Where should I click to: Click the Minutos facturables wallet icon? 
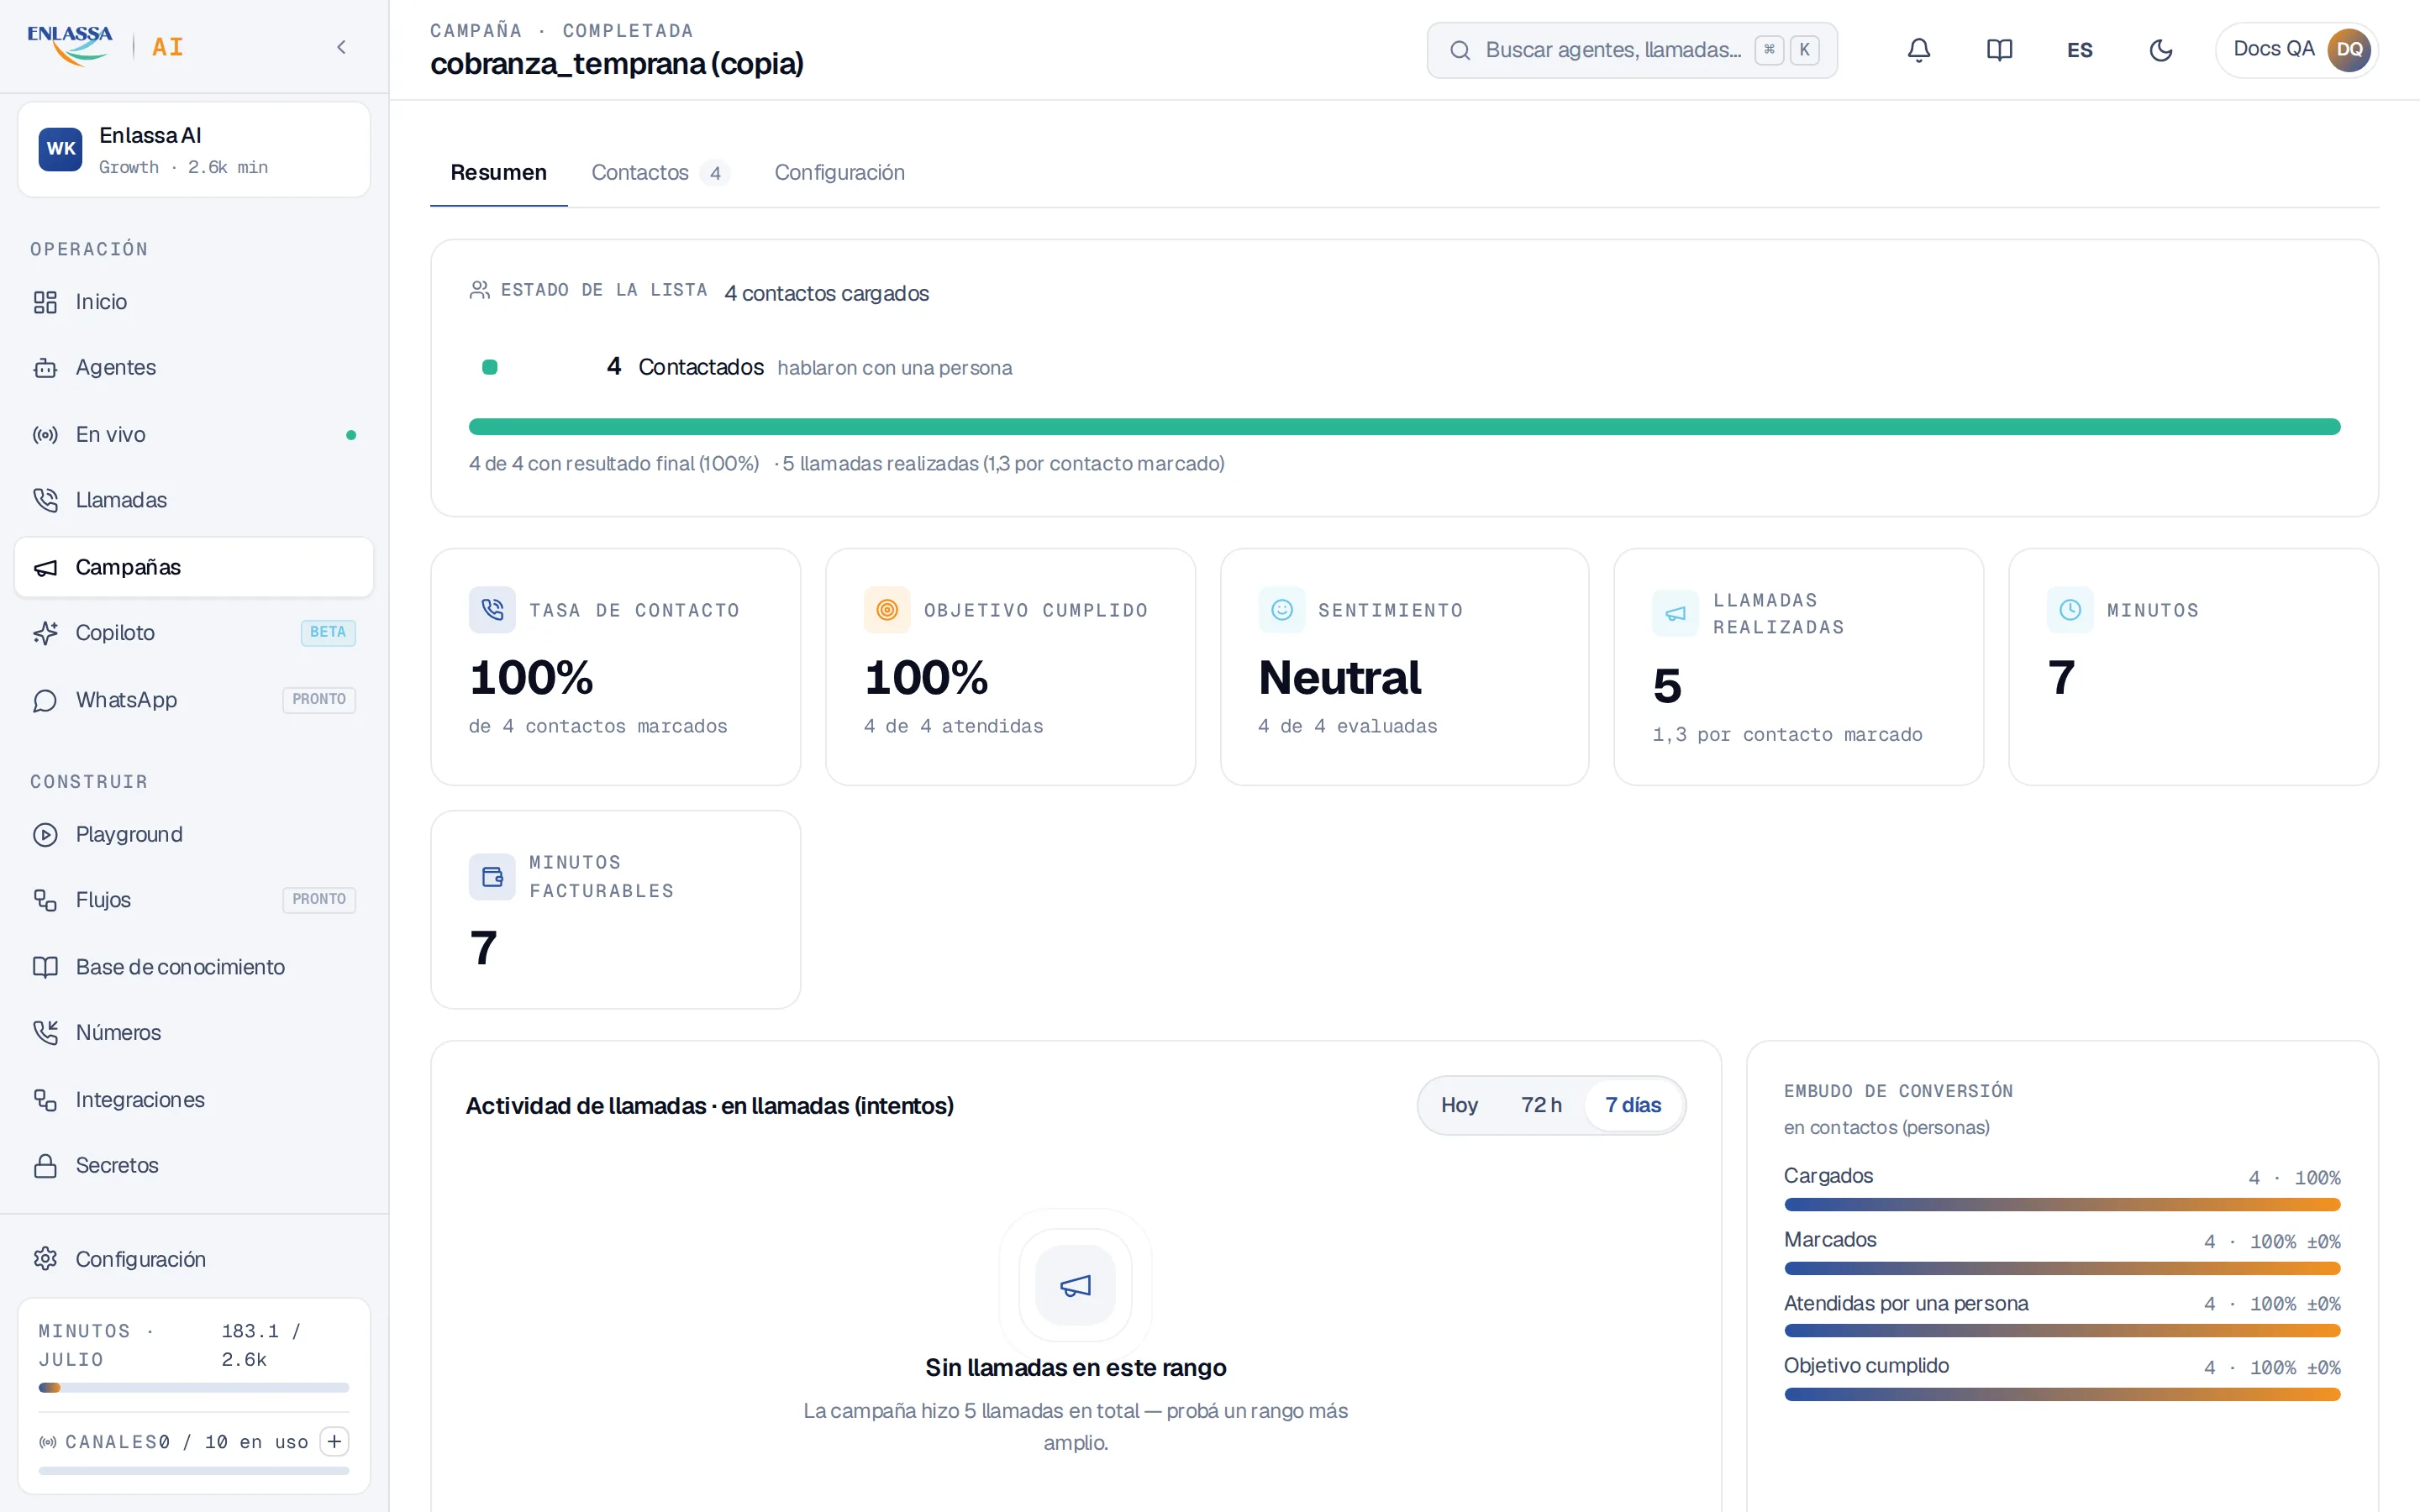[x=492, y=877]
